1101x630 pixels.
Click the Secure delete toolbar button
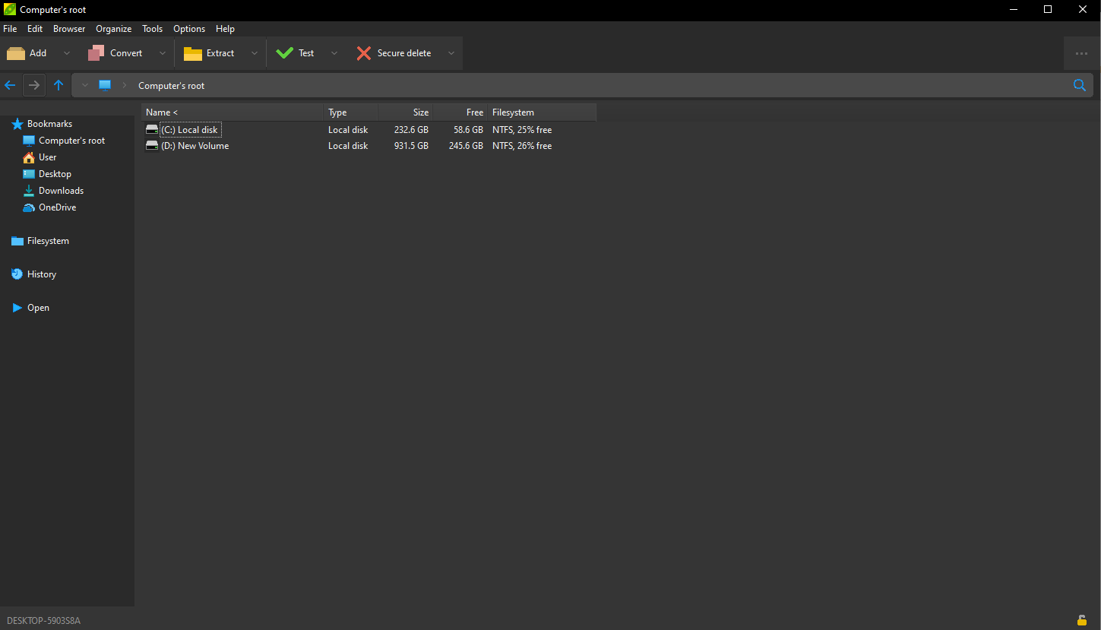tap(394, 53)
